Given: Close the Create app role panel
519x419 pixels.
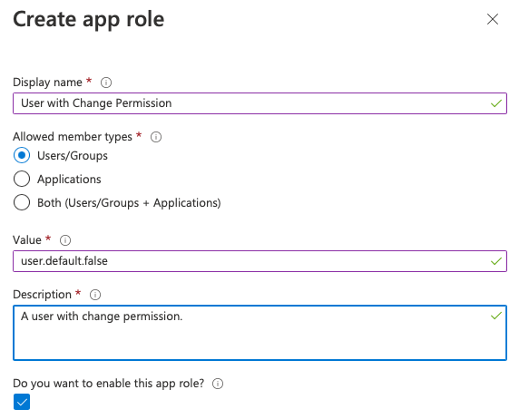Looking at the screenshot, I should pos(493,19).
